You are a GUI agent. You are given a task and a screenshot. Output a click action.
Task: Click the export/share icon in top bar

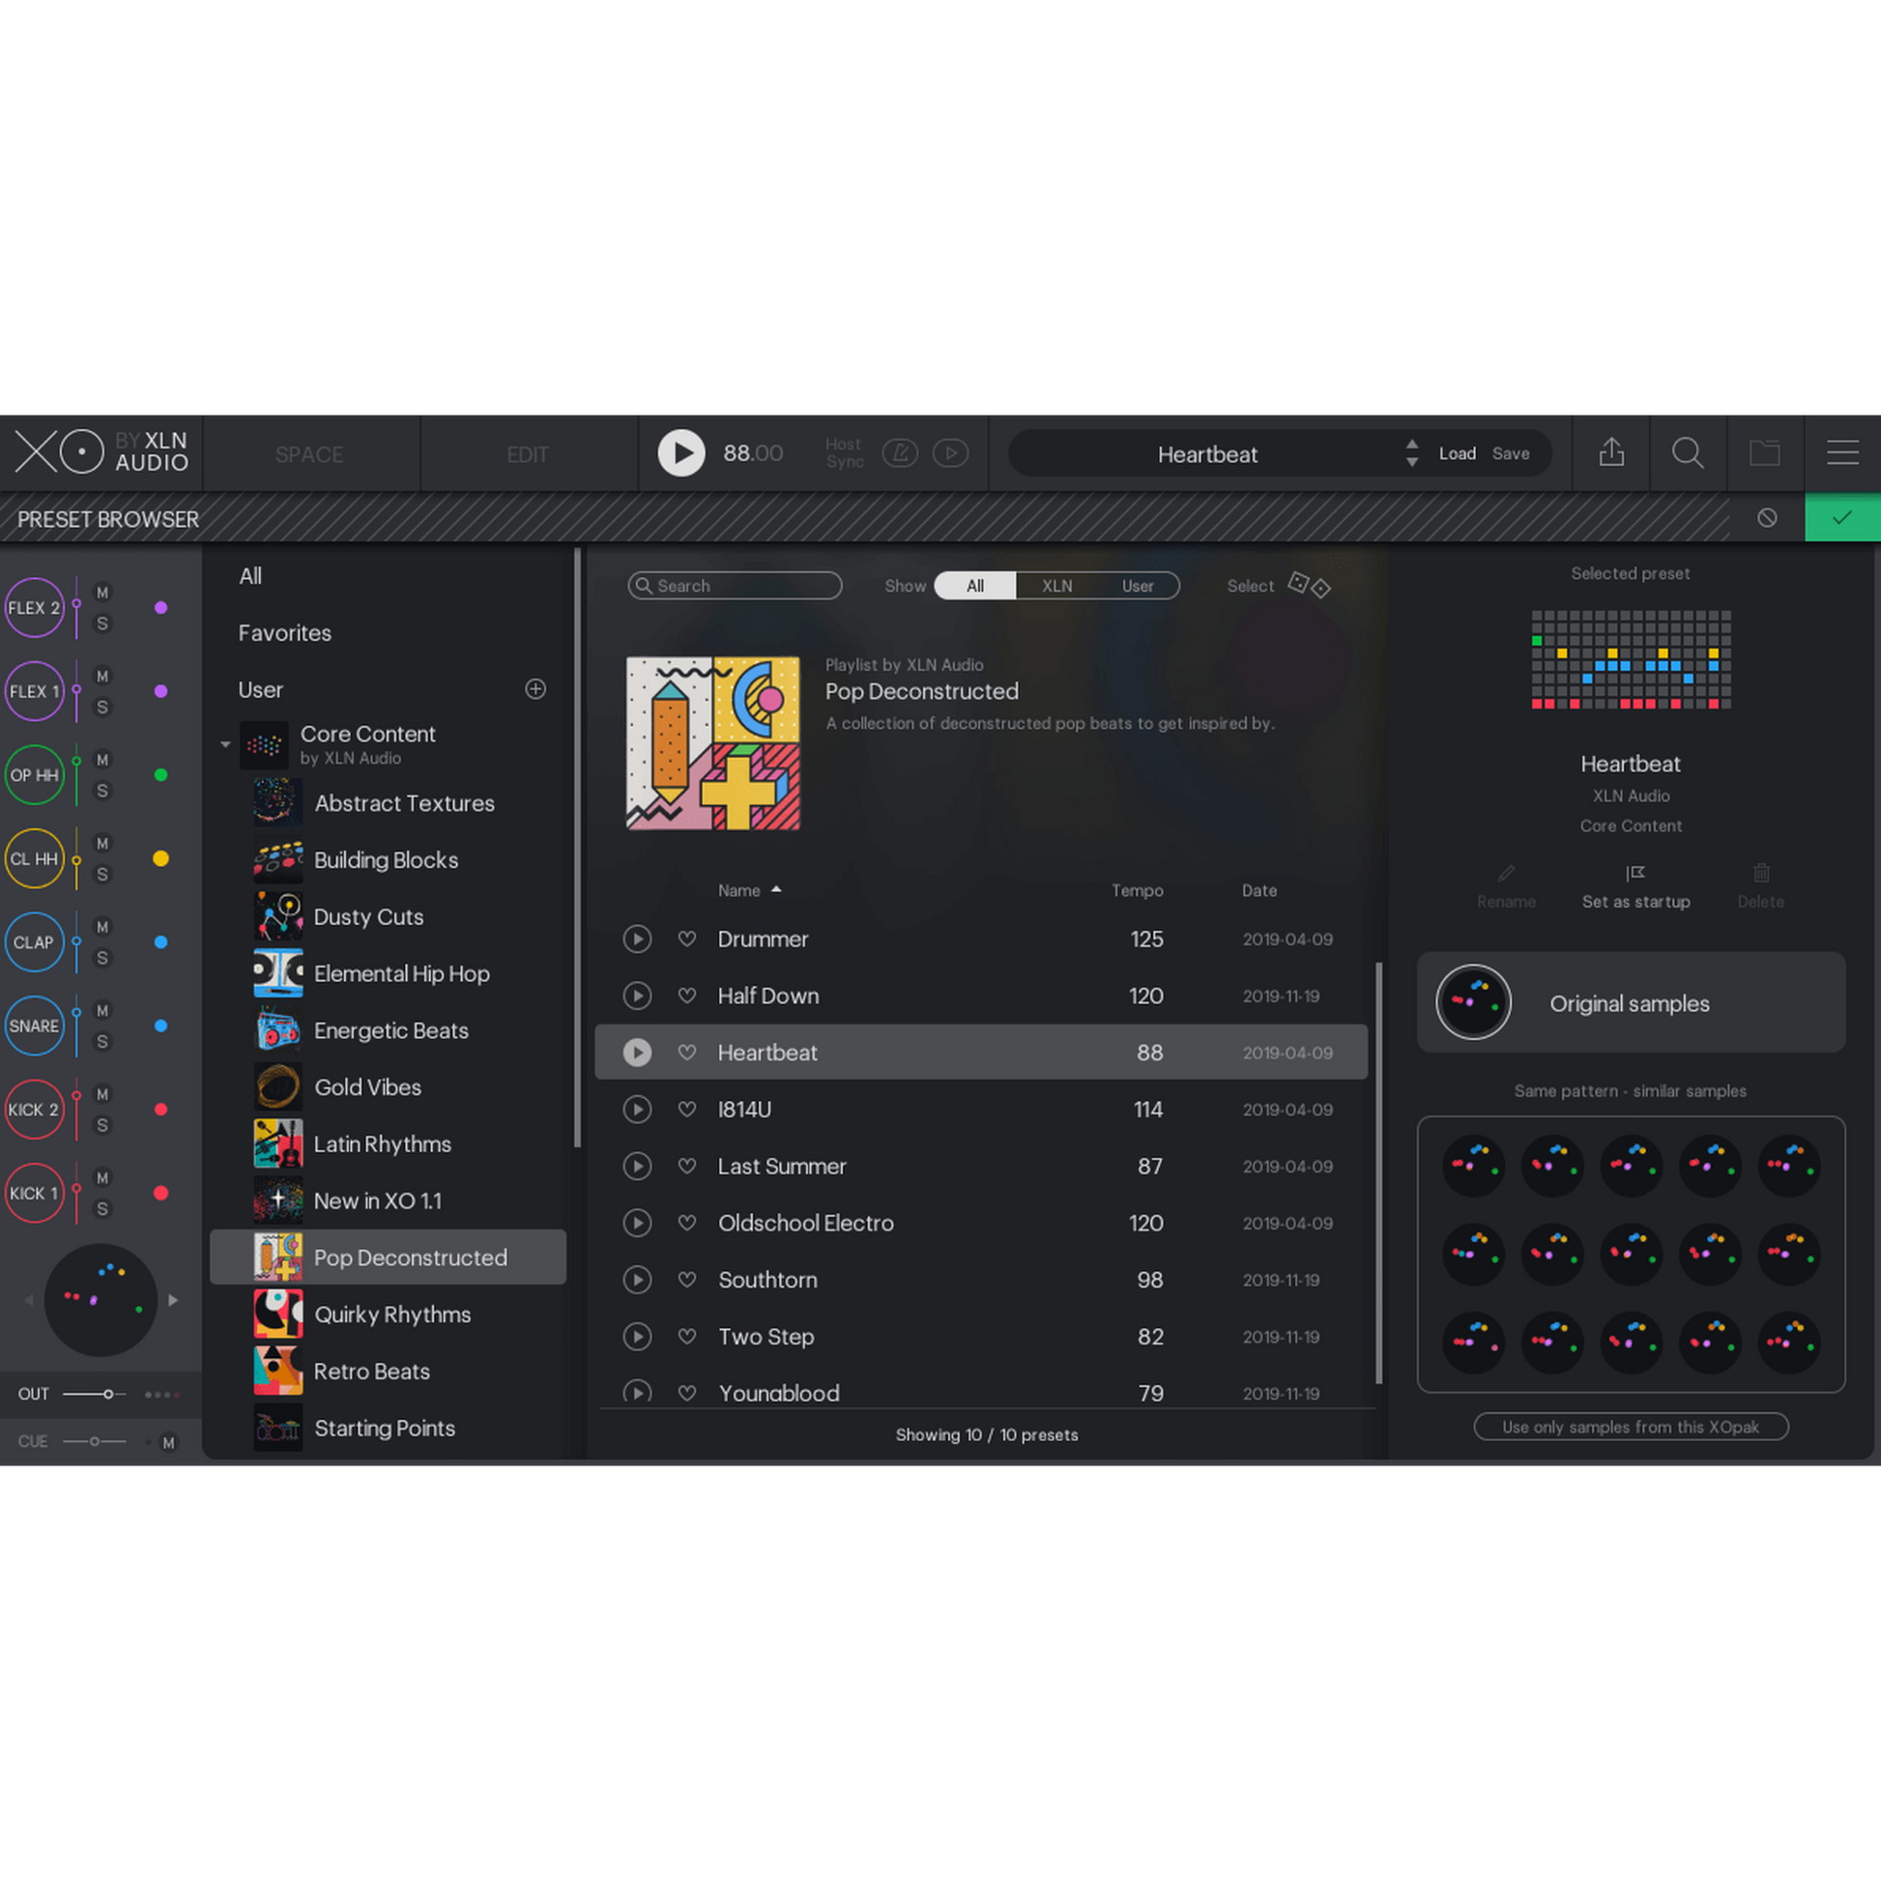(x=1611, y=452)
